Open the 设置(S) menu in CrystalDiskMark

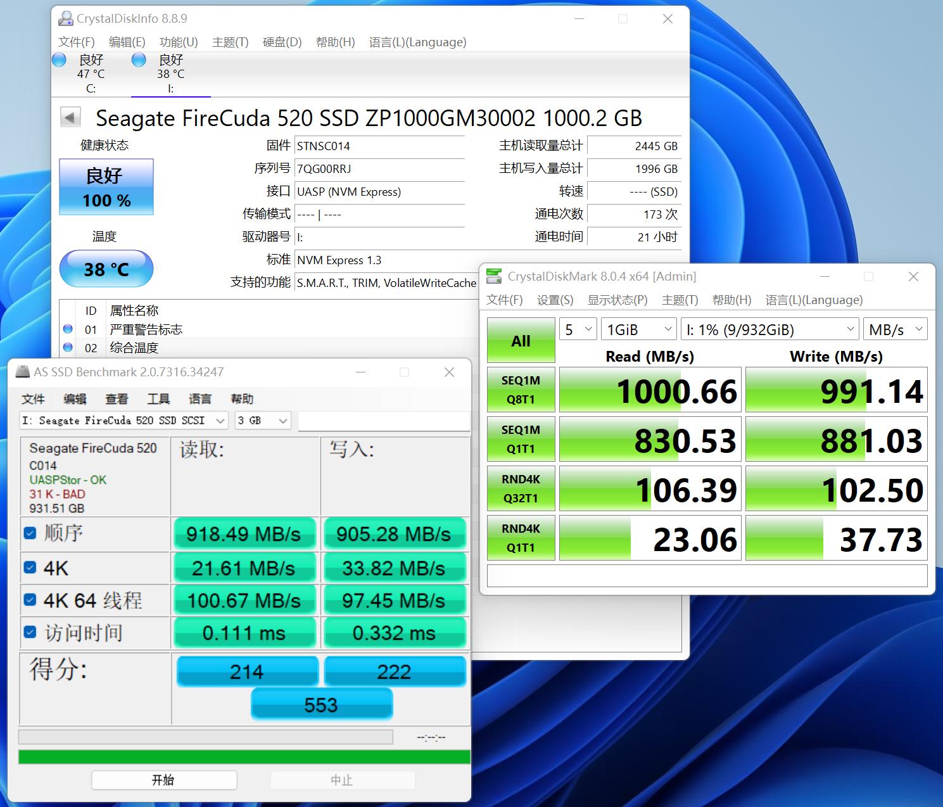tap(554, 300)
